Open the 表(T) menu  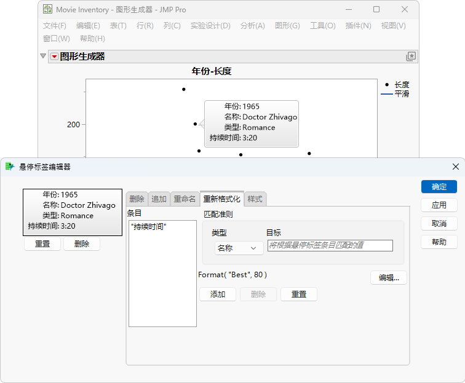(x=118, y=26)
